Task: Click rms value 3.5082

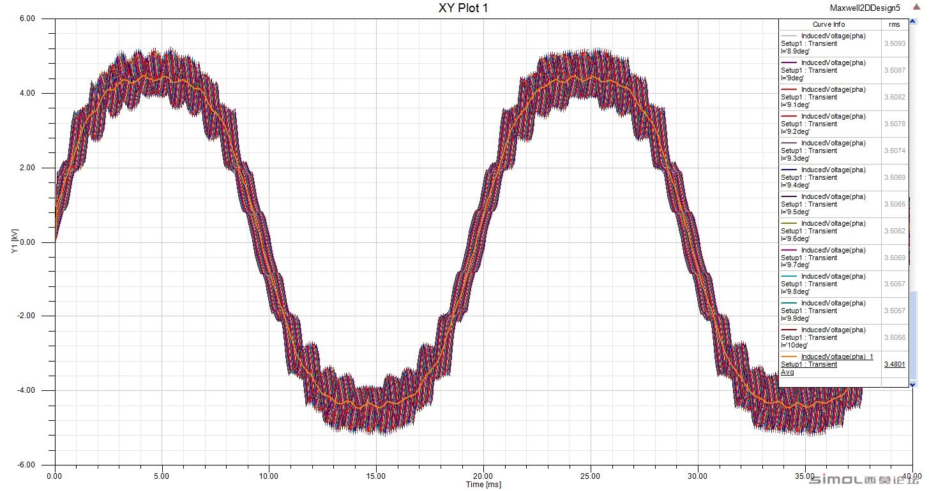Action: coord(895,97)
